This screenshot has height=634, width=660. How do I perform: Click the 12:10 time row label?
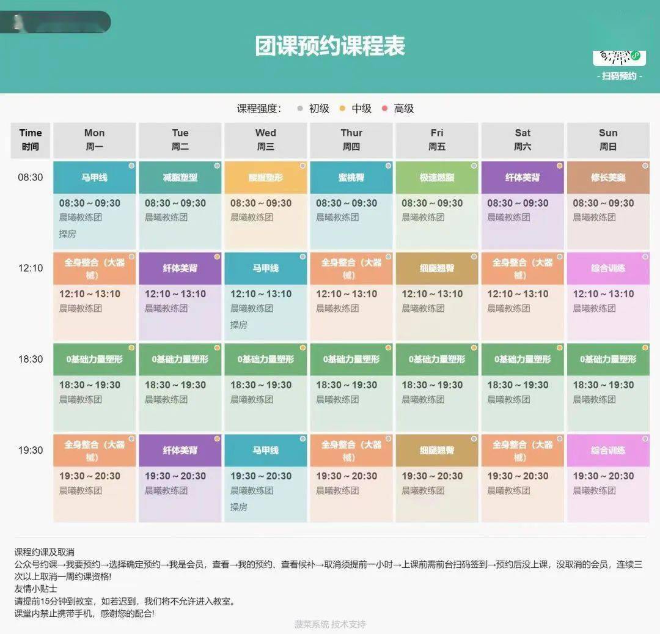(31, 268)
